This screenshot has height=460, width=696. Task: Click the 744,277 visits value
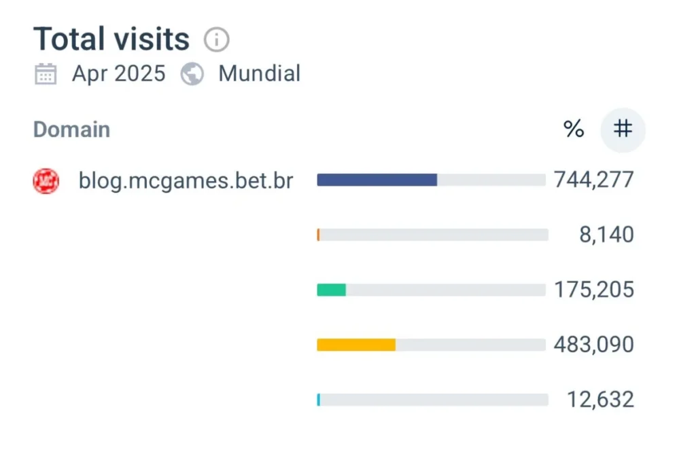click(x=593, y=180)
